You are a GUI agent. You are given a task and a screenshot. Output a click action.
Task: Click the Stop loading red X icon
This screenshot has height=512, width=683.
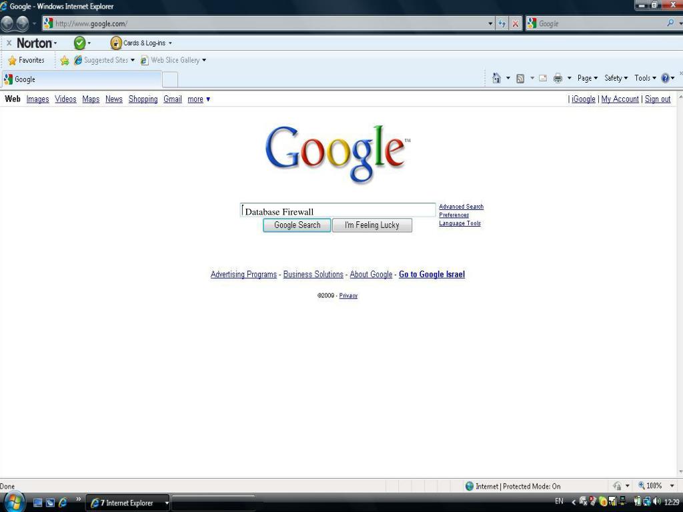516,23
